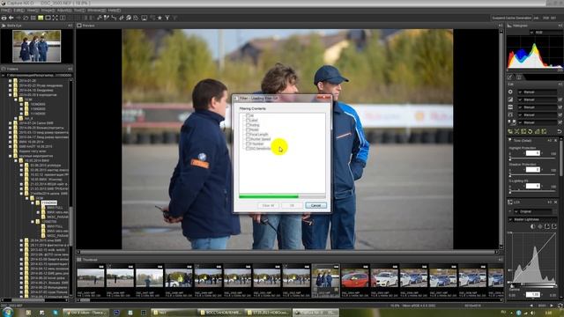The height and width of the screenshot is (317, 564).
Task: Click the Print icon in the main toolbar
Action: coord(4,18)
